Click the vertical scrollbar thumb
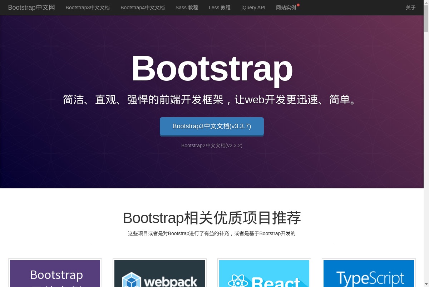Viewport: 429px width, 287px height. click(426, 19)
